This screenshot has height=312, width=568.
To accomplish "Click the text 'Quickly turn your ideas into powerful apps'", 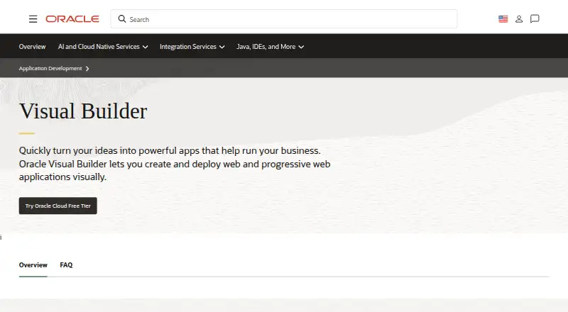I will [x=109, y=150].
